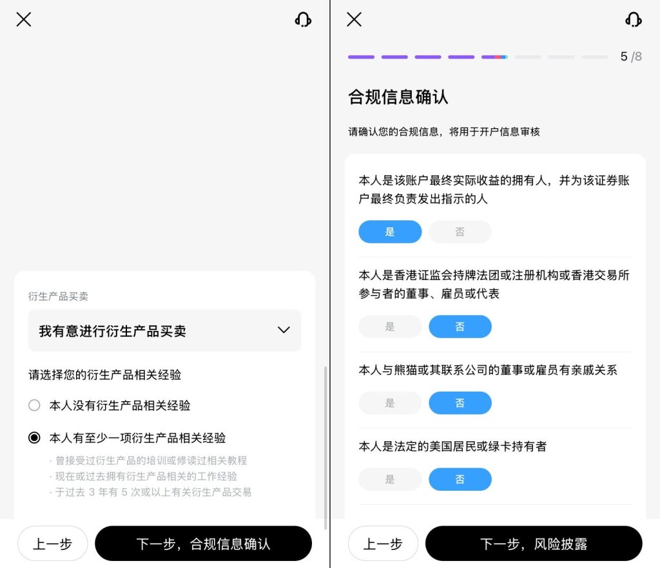The width and height of the screenshot is (660, 568).
Task: Choose 是 for 香港证监会持牌法团 statement
Action: click(x=390, y=327)
